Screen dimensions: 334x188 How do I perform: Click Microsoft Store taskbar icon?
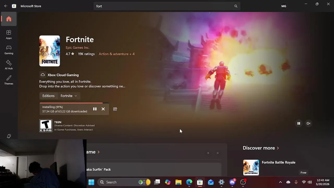pos(200,182)
